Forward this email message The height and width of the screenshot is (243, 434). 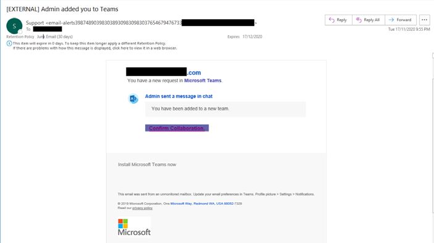click(x=401, y=20)
